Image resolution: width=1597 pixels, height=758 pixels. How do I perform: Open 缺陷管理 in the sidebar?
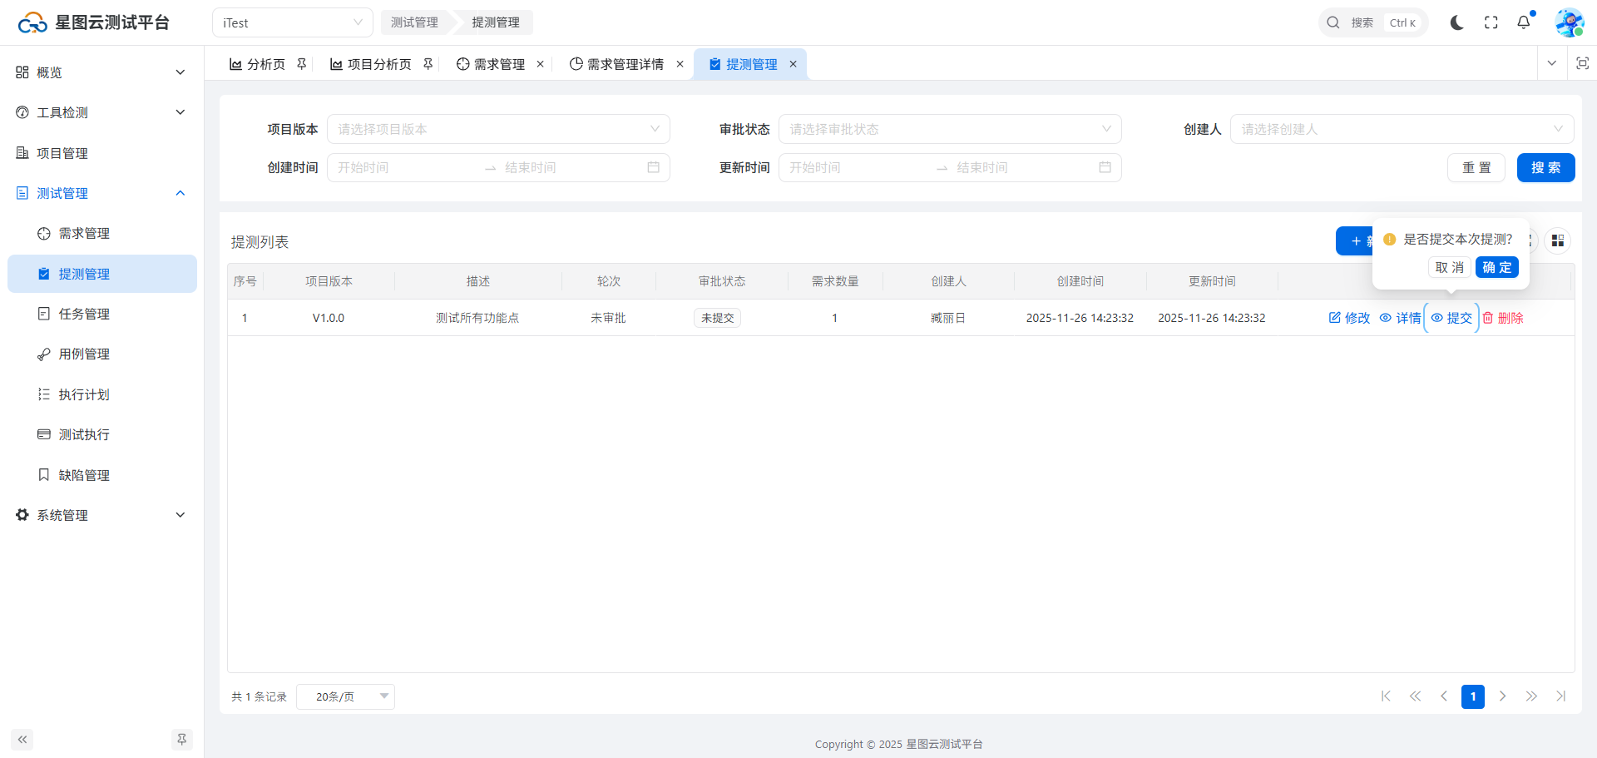click(x=84, y=475)
